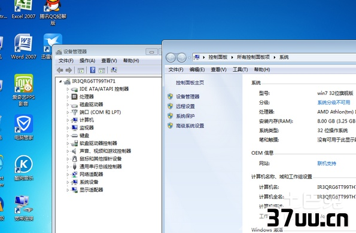Open 编辑(E) menu in System window
356x233 pixels.
click(197, 69)
